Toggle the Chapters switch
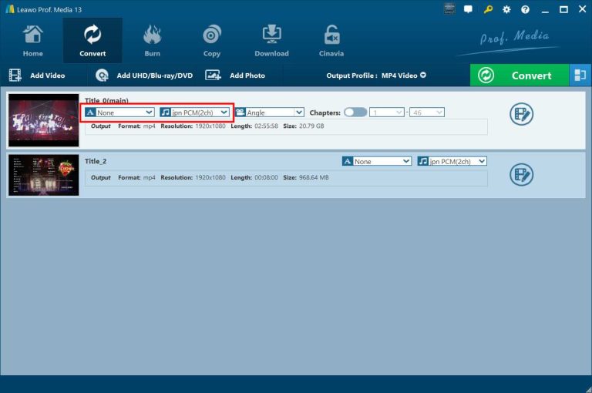Screen dimensions: 592x393 [355, 113]
